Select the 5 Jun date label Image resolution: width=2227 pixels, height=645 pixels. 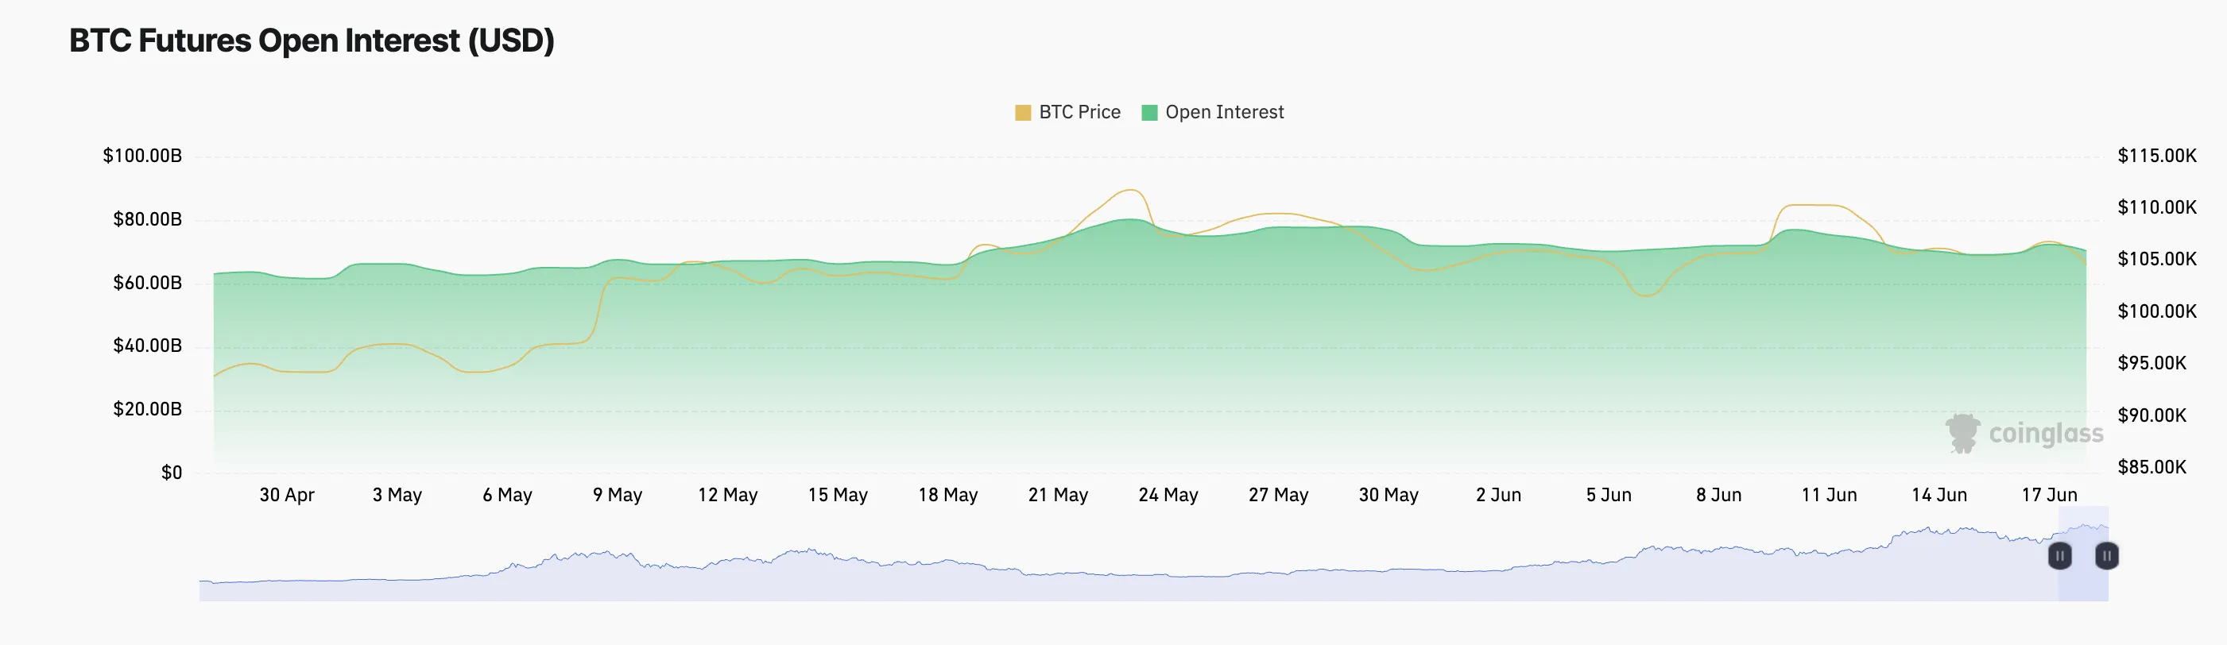coord(1608,495)
